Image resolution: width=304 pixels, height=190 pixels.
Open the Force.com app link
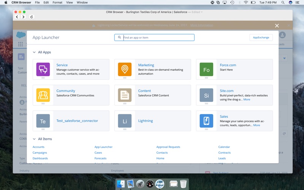(x=228, y=65)
